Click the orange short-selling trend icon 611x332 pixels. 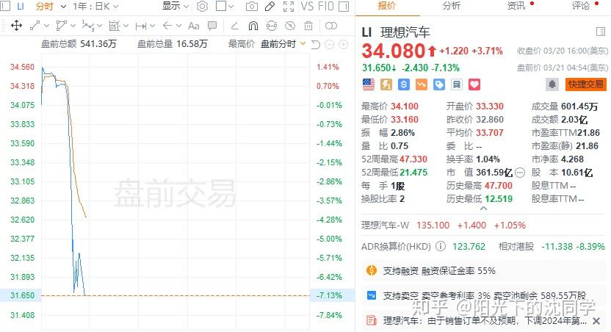click(x=422, y=84)
